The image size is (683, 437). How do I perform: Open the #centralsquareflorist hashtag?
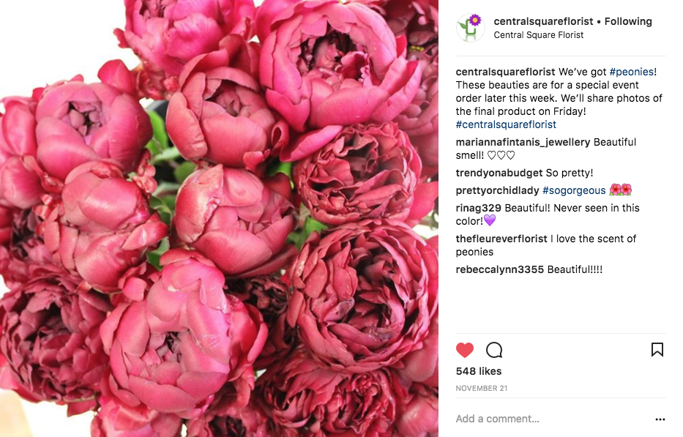[x=506, y=124]
